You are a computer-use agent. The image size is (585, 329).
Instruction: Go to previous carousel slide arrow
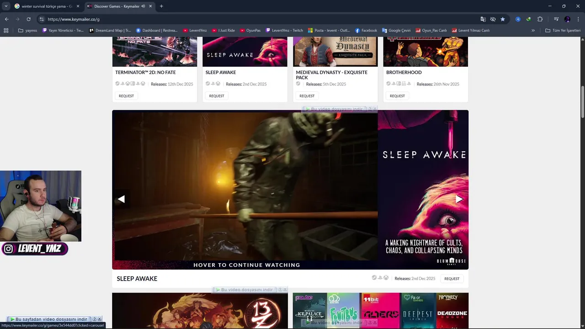click(121, 199)
